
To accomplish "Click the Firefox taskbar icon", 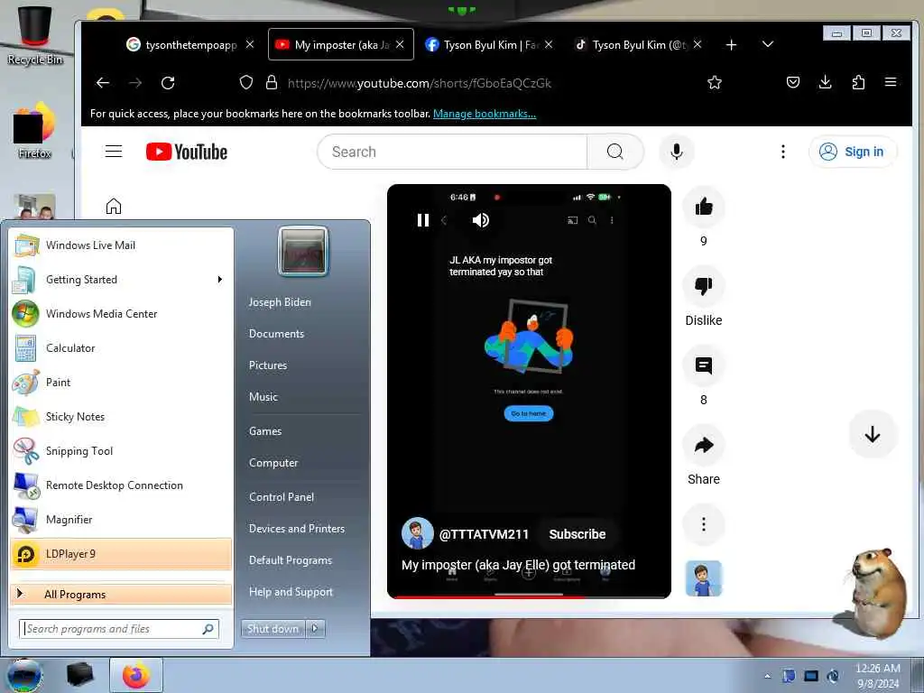I will click(x=136, y=675).
